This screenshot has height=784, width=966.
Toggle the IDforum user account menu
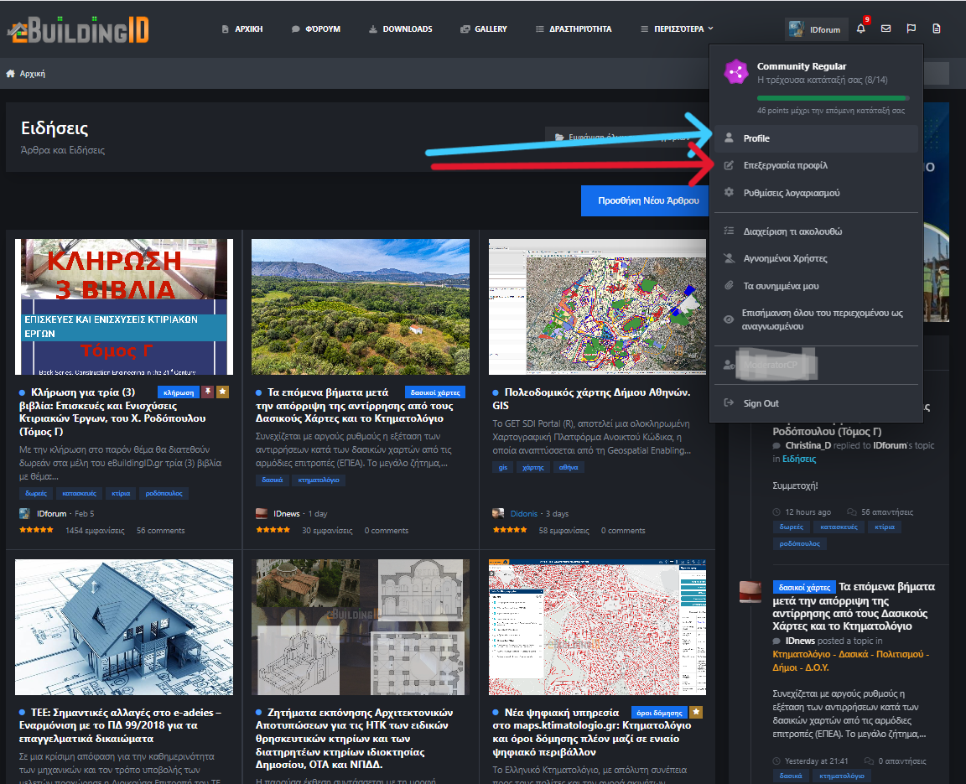pos(814,29)
